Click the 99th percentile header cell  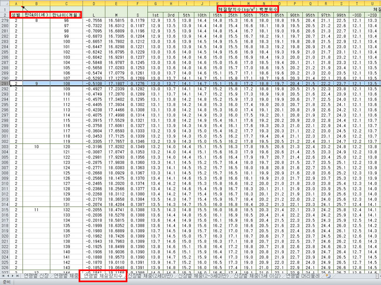[341, 15]
